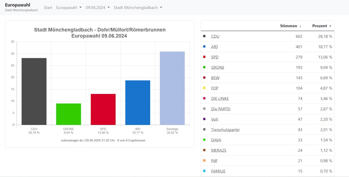Click the purple Volt color square

click(x=204, y=119)
